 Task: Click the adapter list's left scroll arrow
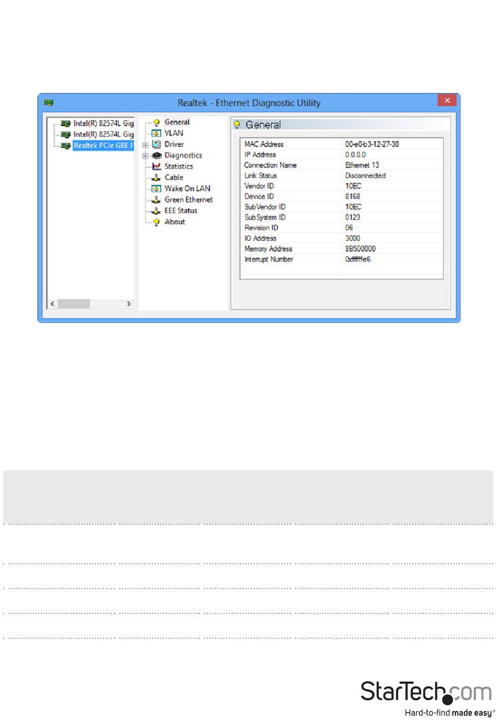pos(52,304)
